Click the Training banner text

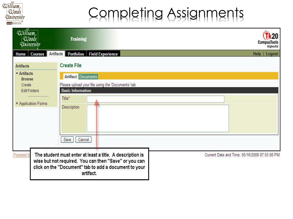(x=78, y=39)
